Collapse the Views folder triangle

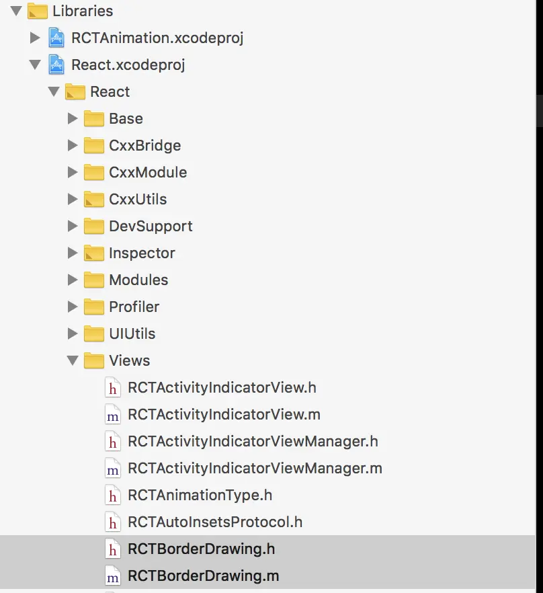[x=73, y=360]
